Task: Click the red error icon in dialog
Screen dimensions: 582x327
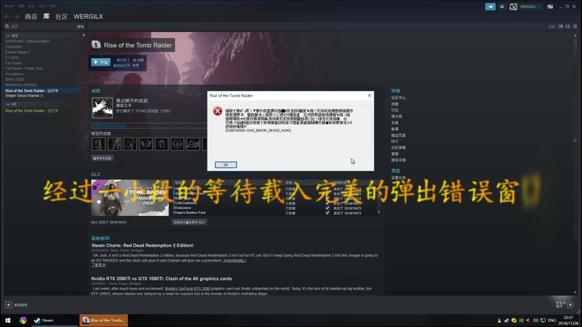Action: (x=217, y=111)
